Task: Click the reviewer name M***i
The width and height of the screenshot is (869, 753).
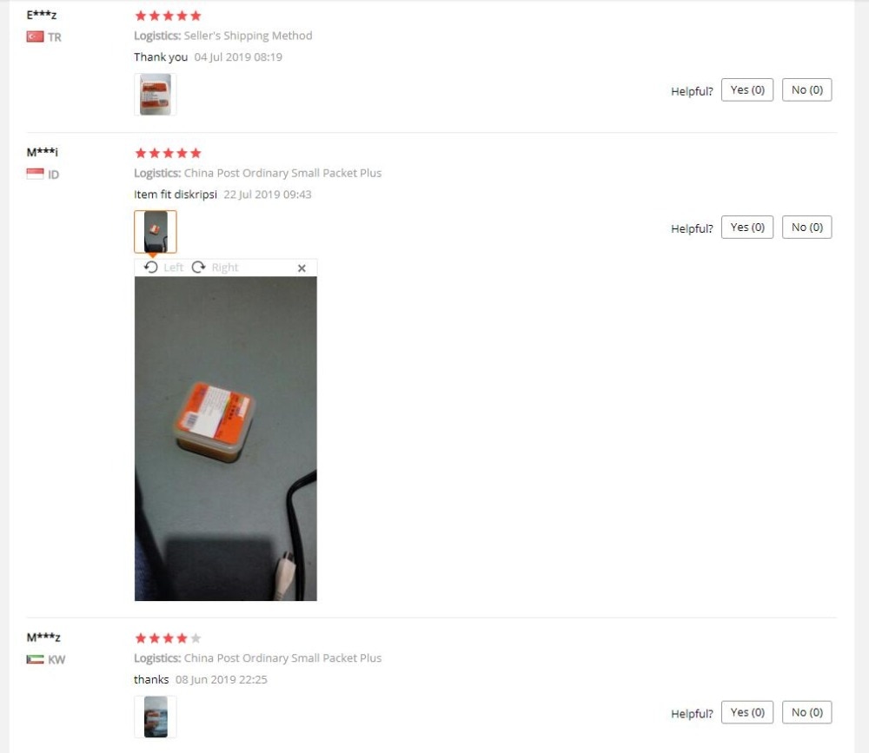Action: [42, 152]
